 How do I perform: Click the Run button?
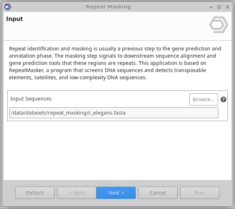pyautogui.click(x=200, y=193)
